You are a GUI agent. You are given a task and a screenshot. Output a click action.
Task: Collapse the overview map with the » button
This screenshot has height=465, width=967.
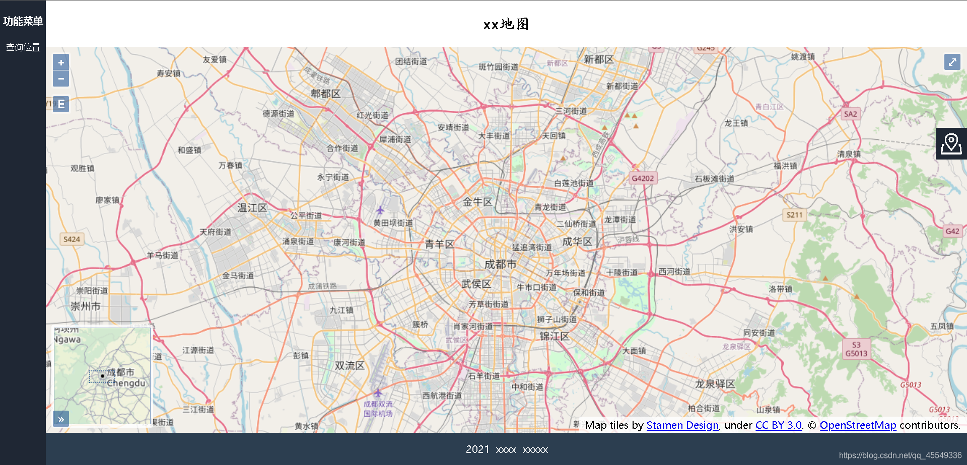coord(61,418)
